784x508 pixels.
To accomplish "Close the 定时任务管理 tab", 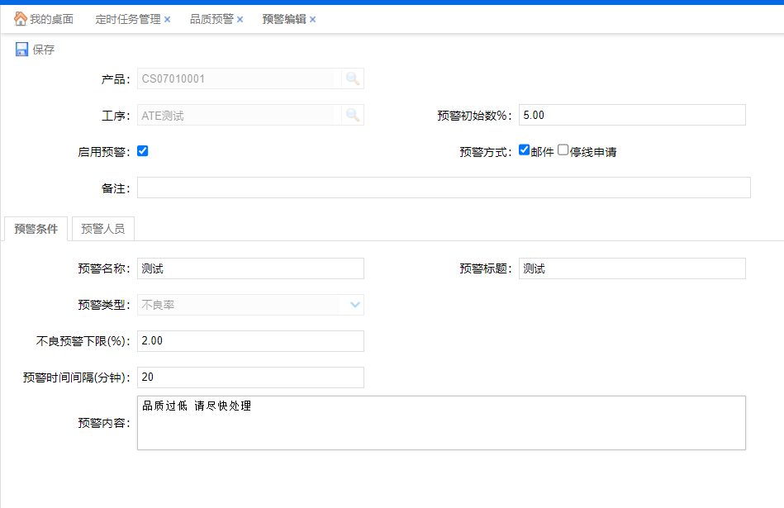I will point(168,19).
